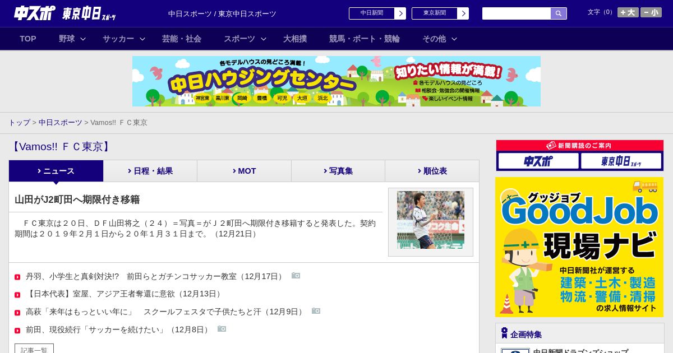Increase font size with 大 button
This screenshot has width=673, height=353.
pos(628,12)
